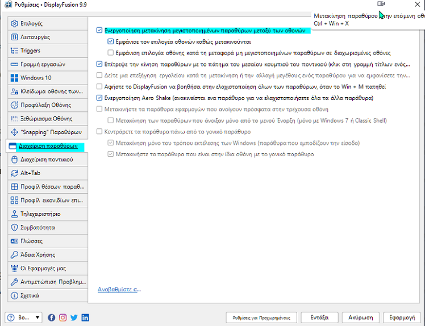Toggle Μετακίνηση μόνο του τρόπου εκτέλεσης checkbox
The height and width of the screenshot is (326, 425).
point(110,143)
